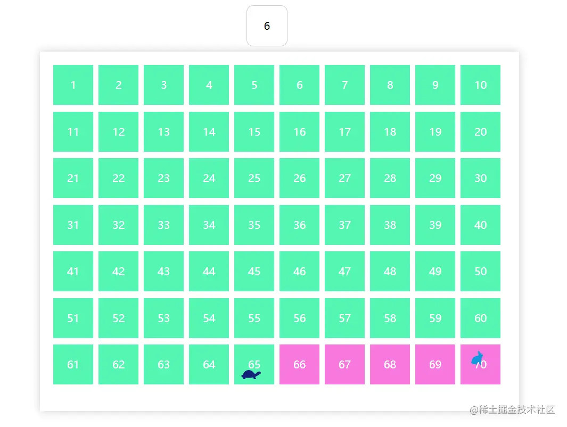Screen dimensions: 567x427
Task: Click the tile numbered 48
Action: (390, 271)
